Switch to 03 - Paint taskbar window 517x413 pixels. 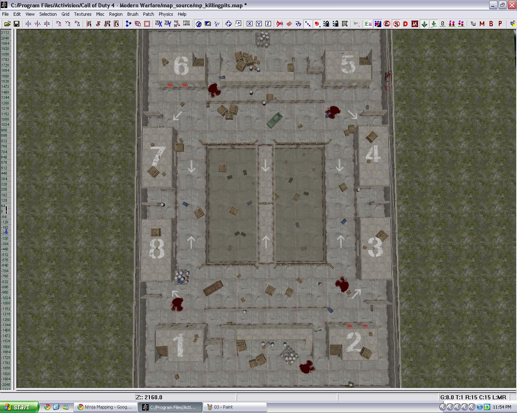pyautogui.click(x=235, y=407)
